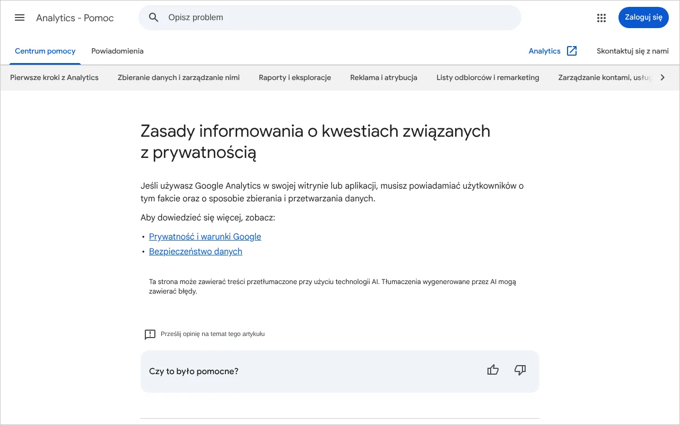This screenshot has width=680, height=425.
Task: Expand more categories with the right chevron
Action: pyautogui.click(x=662, y=77)
